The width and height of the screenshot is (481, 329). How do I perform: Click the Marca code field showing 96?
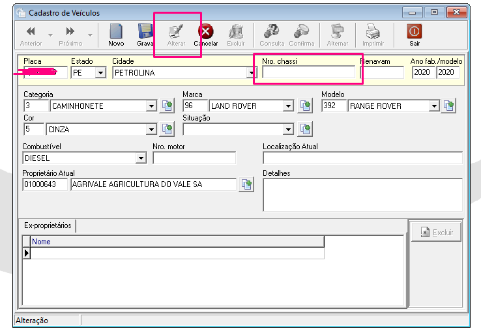click(195, 106)
